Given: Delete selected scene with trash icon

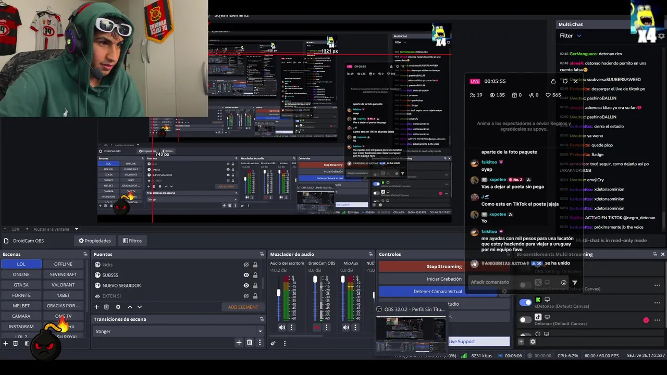Looking at the screenshot, I should [16, 343].
